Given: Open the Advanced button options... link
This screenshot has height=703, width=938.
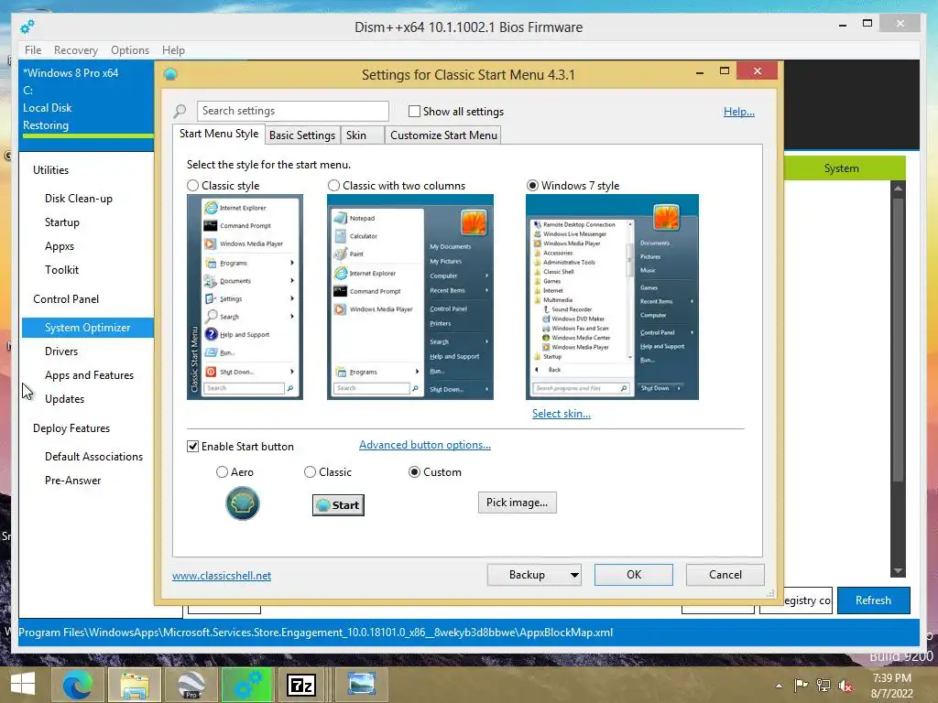Looking at the screenshot, I should [x=425, y=445].
